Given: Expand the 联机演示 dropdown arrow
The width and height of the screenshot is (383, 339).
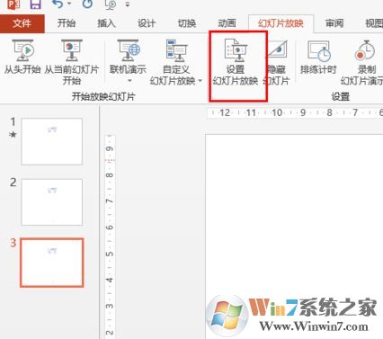Looking at the screenshot, I should 129,81.
